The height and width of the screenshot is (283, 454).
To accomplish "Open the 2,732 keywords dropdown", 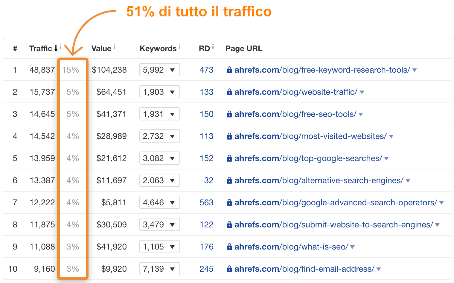I will 160,136.
